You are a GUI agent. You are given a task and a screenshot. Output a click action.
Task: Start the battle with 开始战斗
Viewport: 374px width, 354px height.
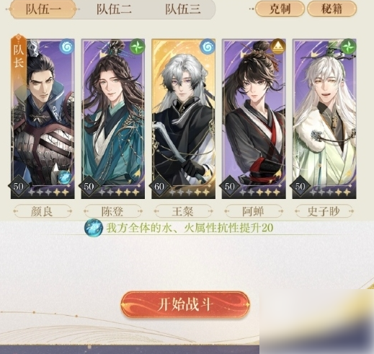click(x=185, y=304)
